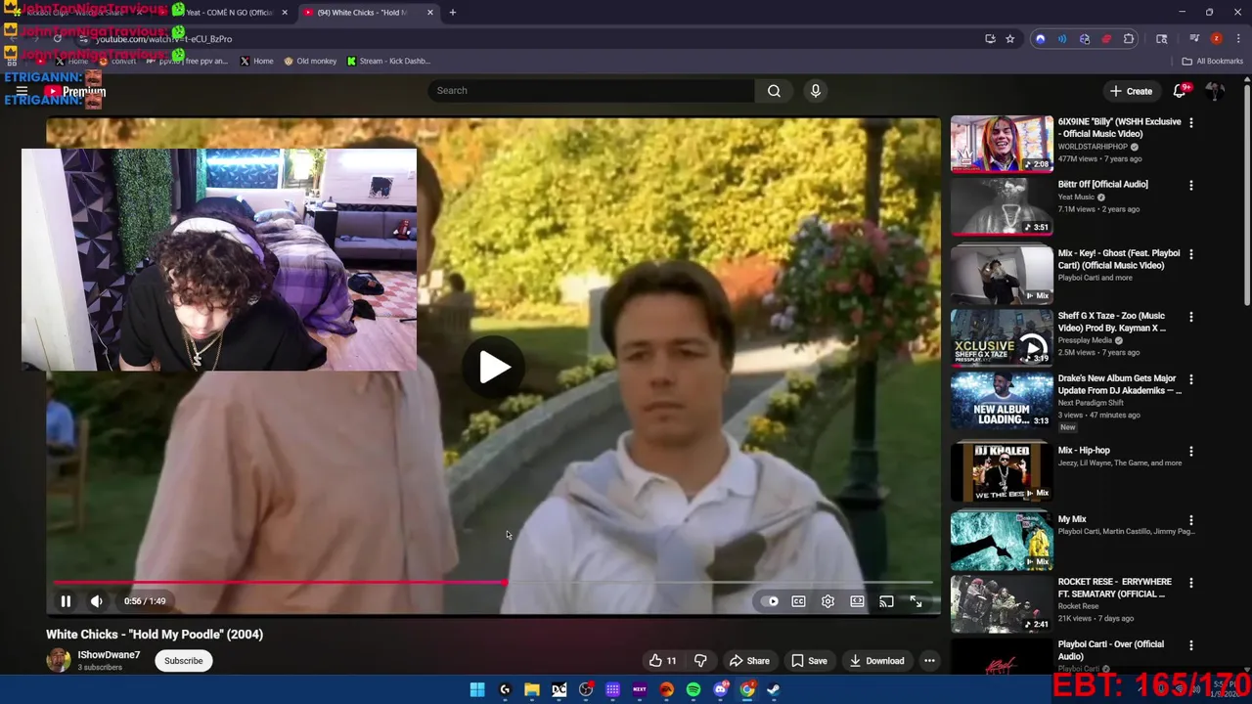Open options for Mix - Hip-hop
Image resolution: width=1252 pixels, height=704 pixels.
click(1190, 452)
